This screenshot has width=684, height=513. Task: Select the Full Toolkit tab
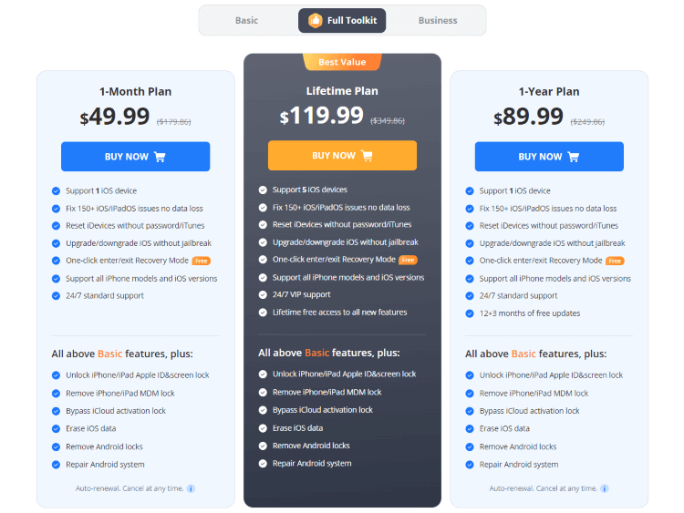[x=342, y=20]
